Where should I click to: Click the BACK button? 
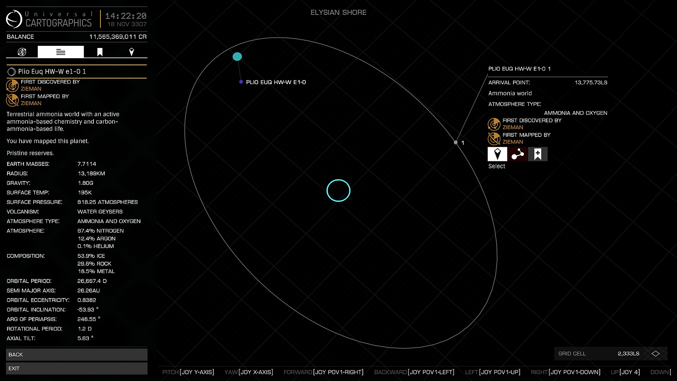pyautogui.click(x=77, y=355)
